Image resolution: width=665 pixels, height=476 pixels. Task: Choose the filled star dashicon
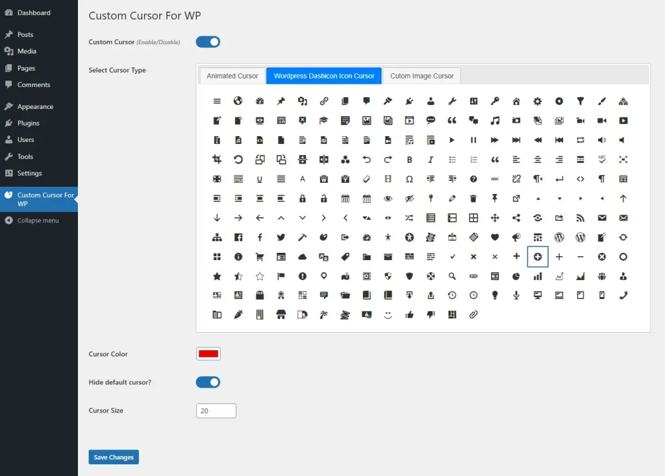[x=217, y=276]
